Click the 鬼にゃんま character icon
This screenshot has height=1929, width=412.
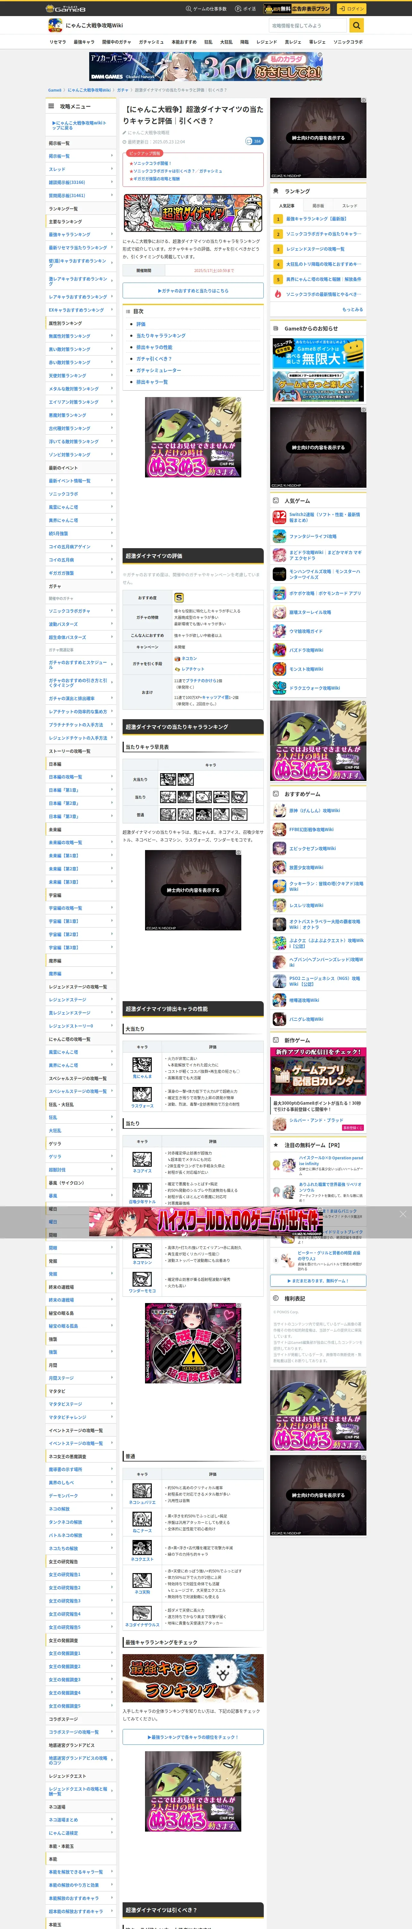142,1064
